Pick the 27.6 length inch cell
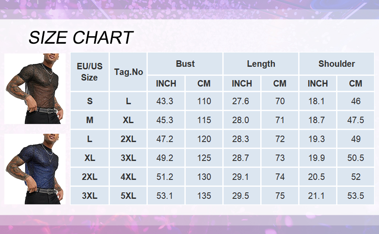 (241, 101)
